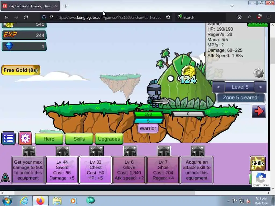Click the browser Search field

(x=200, y=17)
